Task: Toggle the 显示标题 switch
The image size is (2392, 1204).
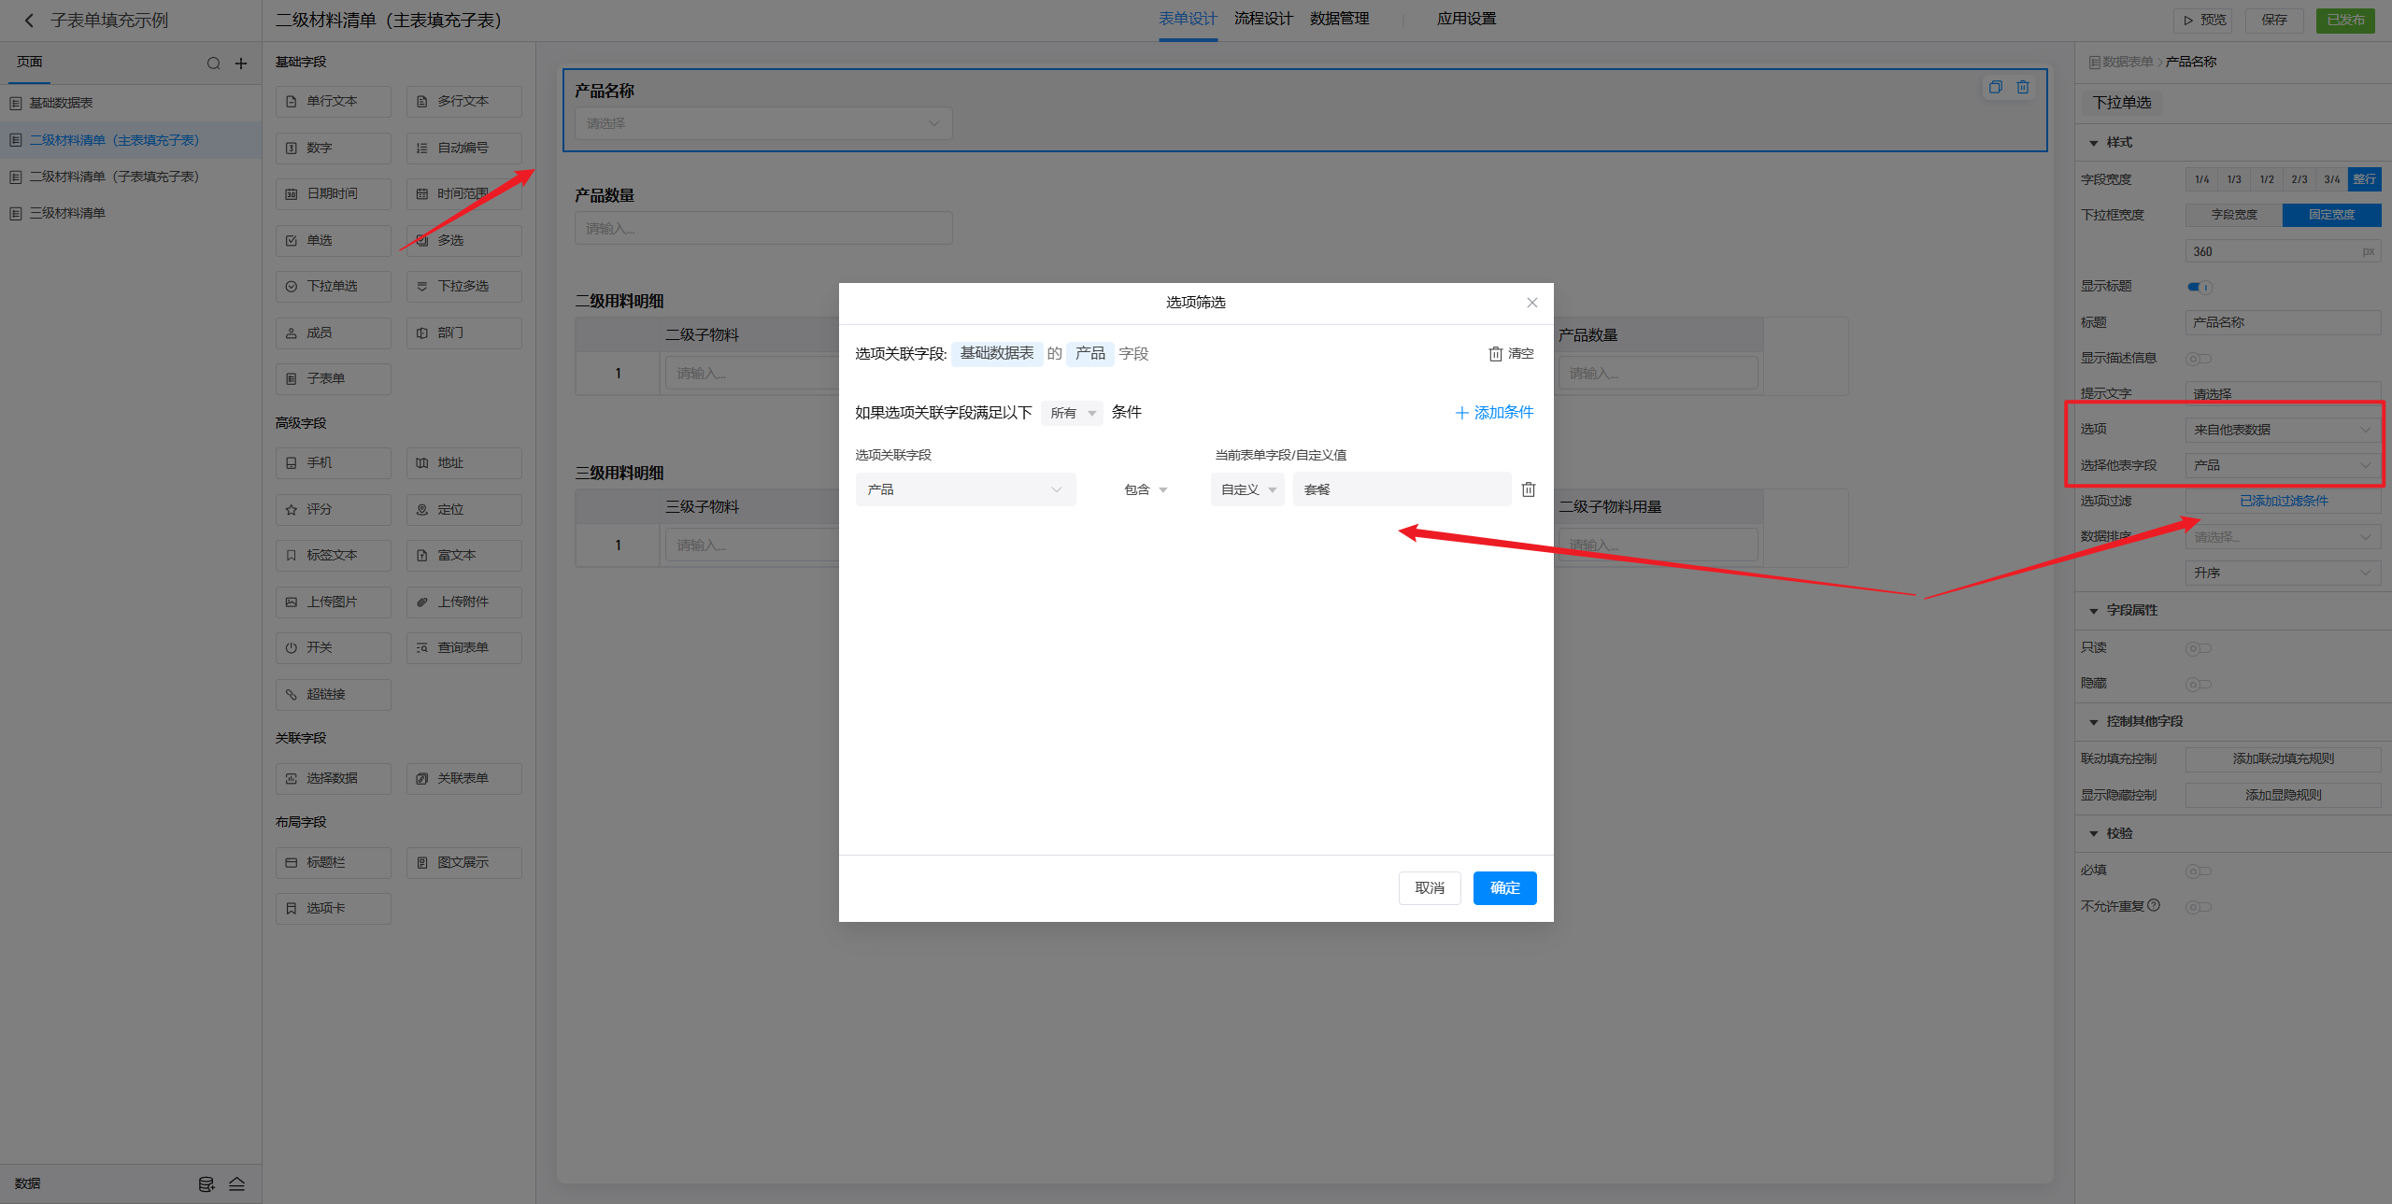Action: [2199, 287]
